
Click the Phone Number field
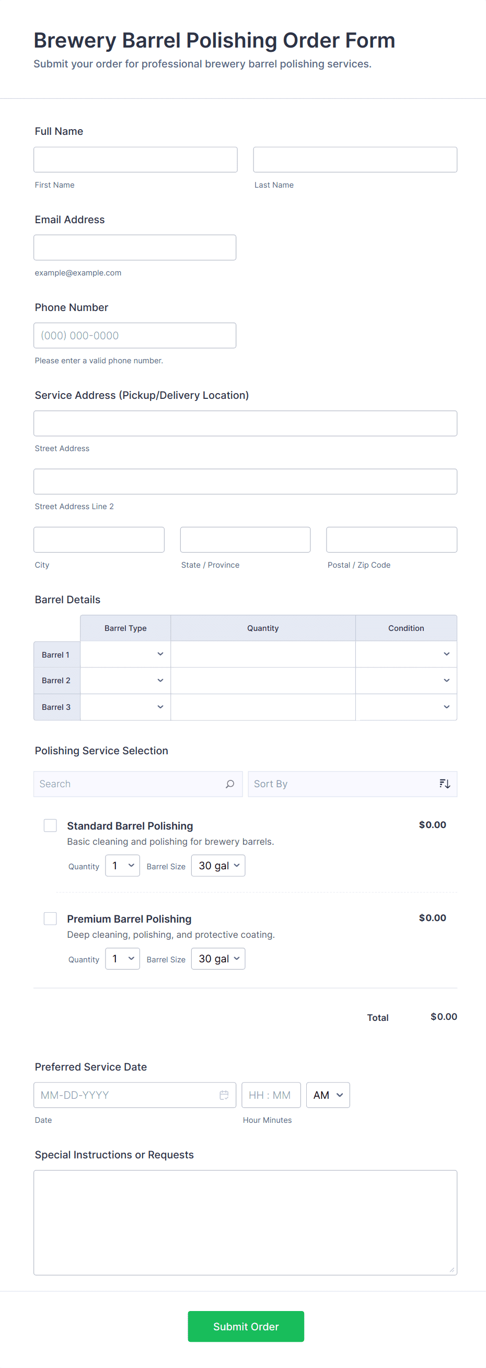pos(135,336)
